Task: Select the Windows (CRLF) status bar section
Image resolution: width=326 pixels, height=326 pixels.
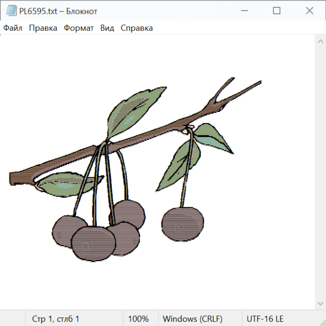Action: pyautogui.click(x=192, y=319)
